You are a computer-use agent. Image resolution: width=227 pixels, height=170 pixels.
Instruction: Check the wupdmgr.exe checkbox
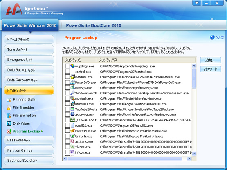point(67,66)
